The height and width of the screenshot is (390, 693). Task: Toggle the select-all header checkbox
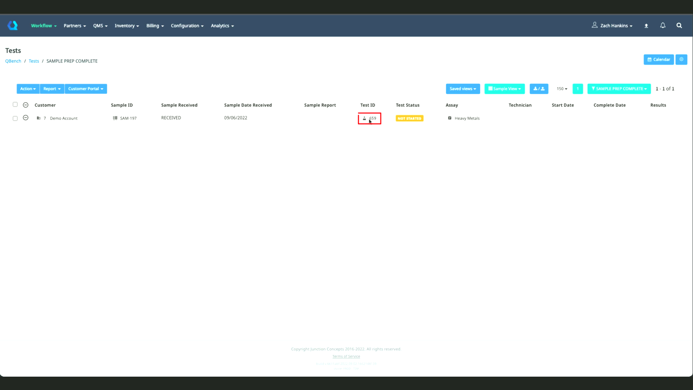click(x=15, y=104)
